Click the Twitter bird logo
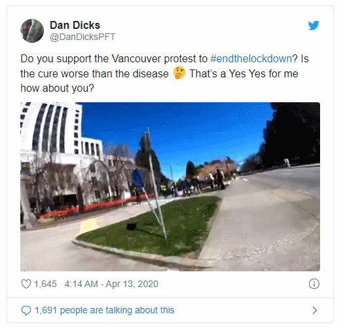Screen dimensions: 343x329 314,25
